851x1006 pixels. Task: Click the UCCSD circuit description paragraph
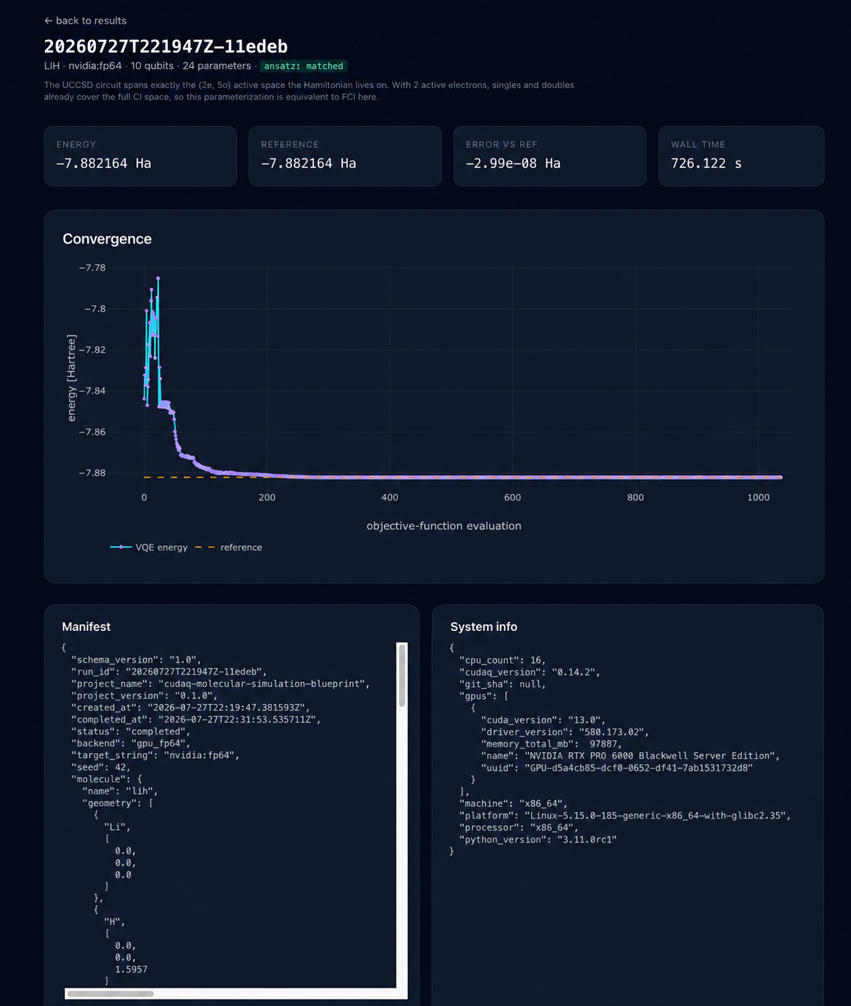click(x=309, y=91)
